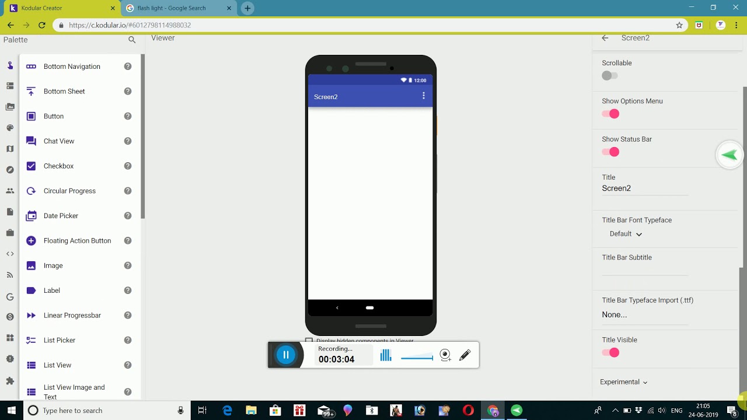747x420 pixels.
Task: Open File Explorer from taskbar
Action: pyautogui.click(x=251, y=410)
